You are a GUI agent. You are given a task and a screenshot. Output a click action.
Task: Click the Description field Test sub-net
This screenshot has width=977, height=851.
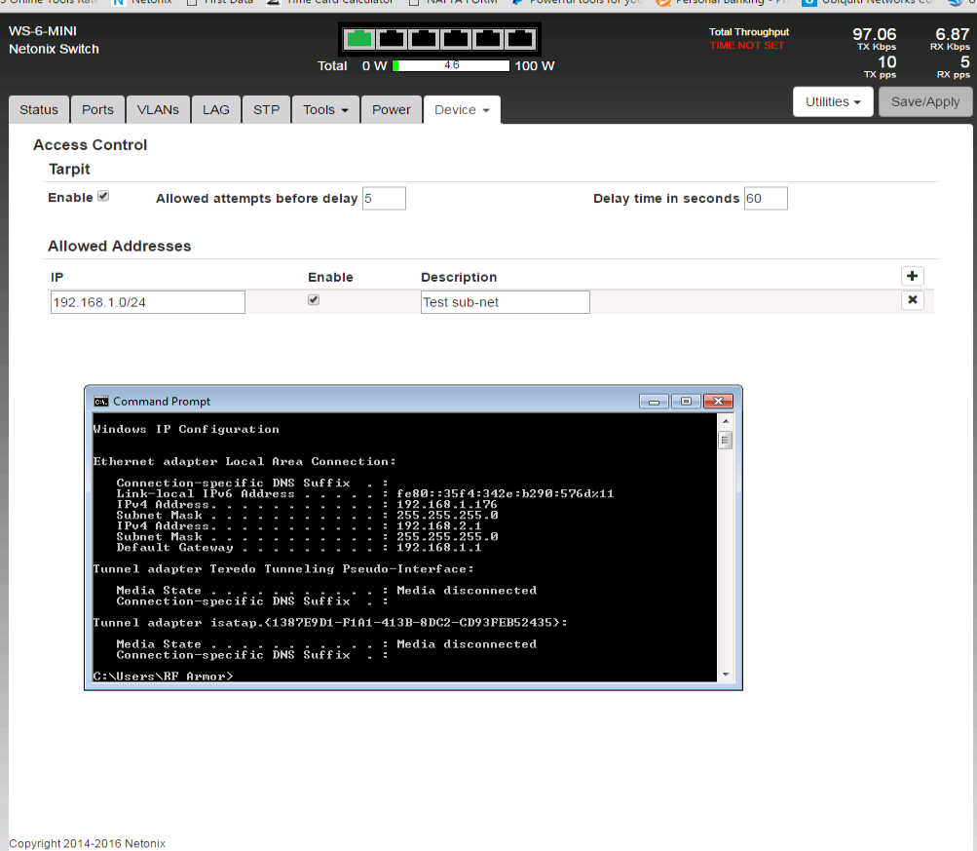[x=505, y=302]
